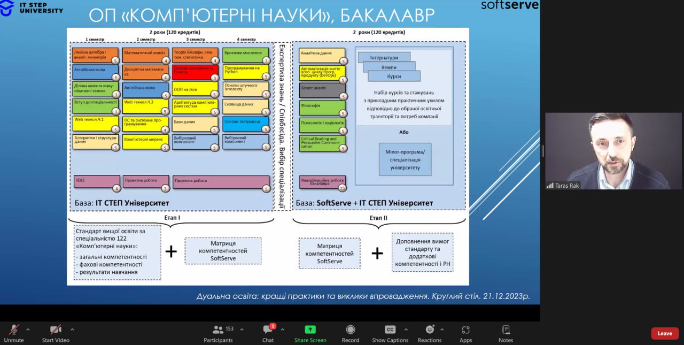Click the 'Доповнення вимог стандарту' box
This screenshot has width=684, height=345.
coord(423,252)
